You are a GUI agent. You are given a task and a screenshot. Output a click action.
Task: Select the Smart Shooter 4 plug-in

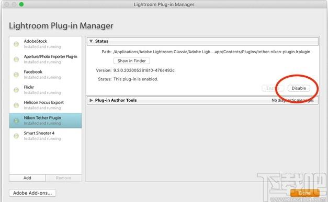pyautogui.click(x=46, y=136)
